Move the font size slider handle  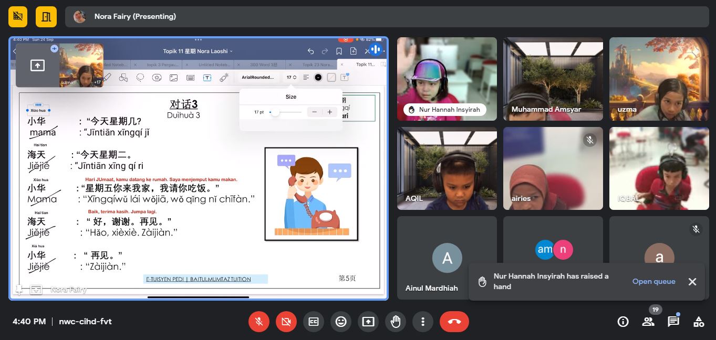coord(275,112)
